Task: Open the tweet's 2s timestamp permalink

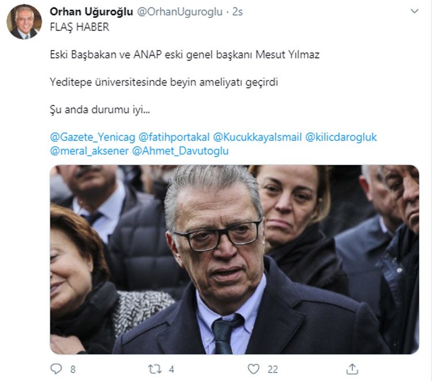Action: tap(237, 12)
